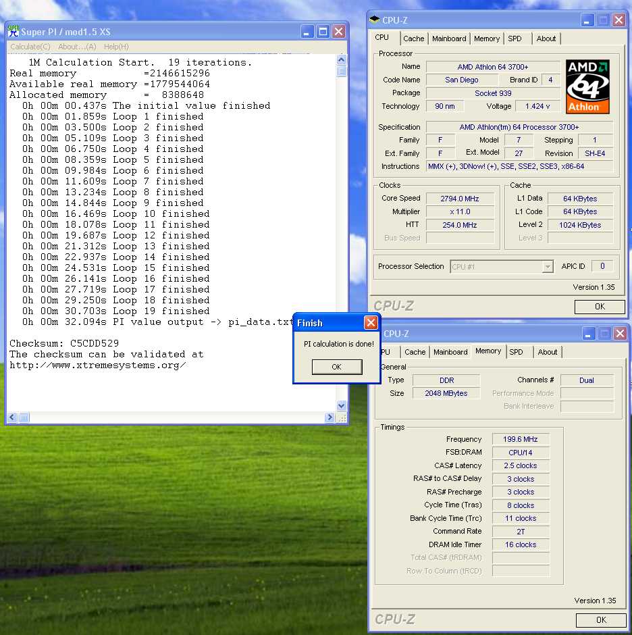Click the Level 2 cache value 1024 KBytes
Image resolution: width=632 pixels, height=635 pixels.
coord(580,225)
